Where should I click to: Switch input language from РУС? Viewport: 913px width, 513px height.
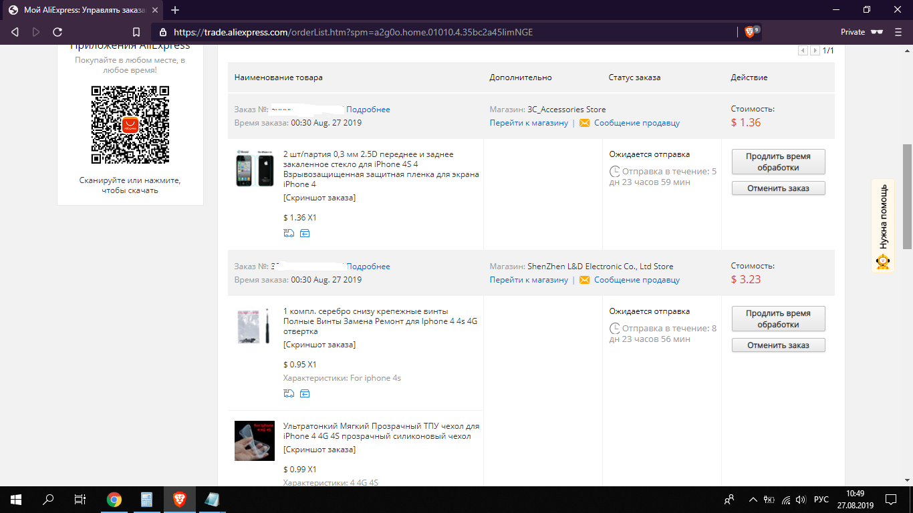[821, 499]
